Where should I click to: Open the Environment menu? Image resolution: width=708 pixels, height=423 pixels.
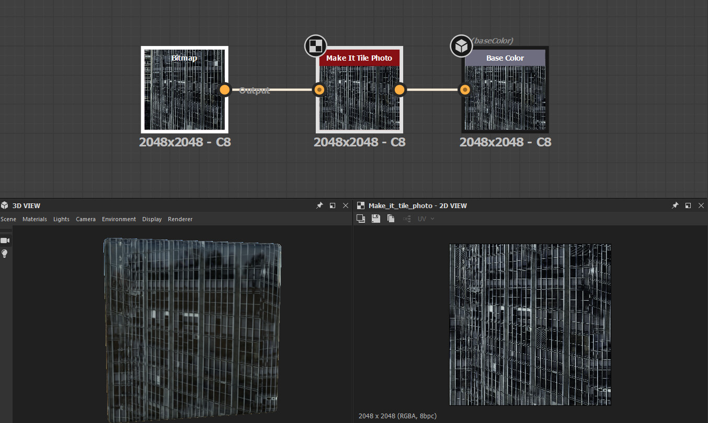(x=119, y=219)
